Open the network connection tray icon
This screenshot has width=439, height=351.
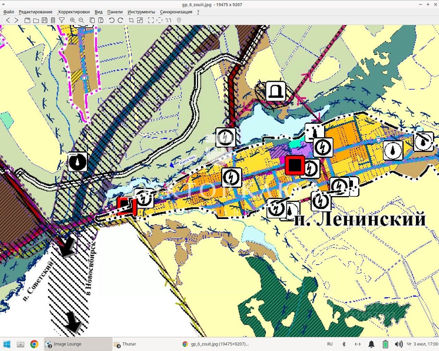click(x=358, y=344)
